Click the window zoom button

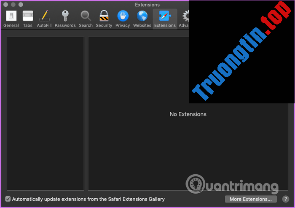click(x=21, y=4)
